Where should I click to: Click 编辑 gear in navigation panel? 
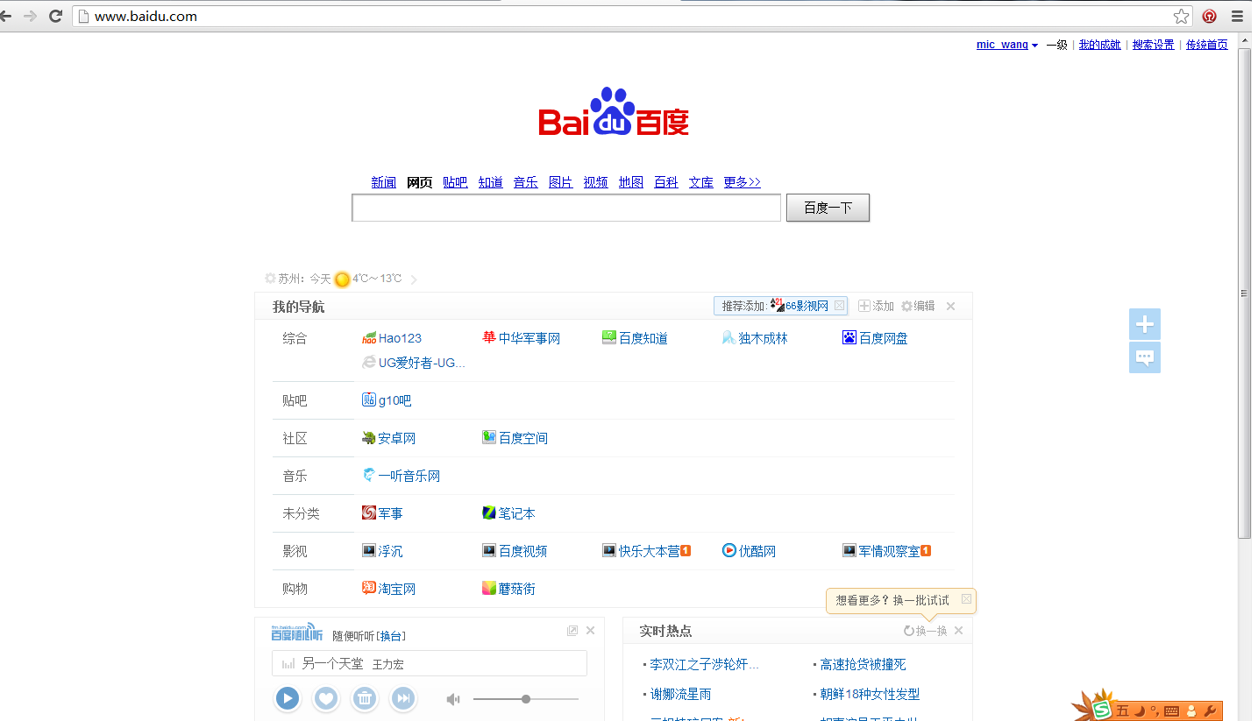pyautogui.click(x=918, y=306)
